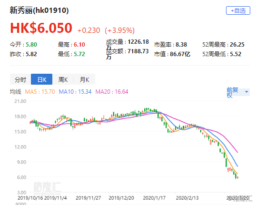Click the current price HK$6.050
256x205 pixels.
click(41, 28)
